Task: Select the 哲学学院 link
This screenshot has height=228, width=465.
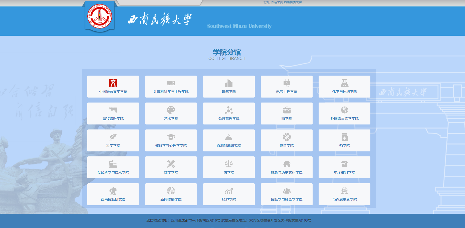Action: (113, 145)
